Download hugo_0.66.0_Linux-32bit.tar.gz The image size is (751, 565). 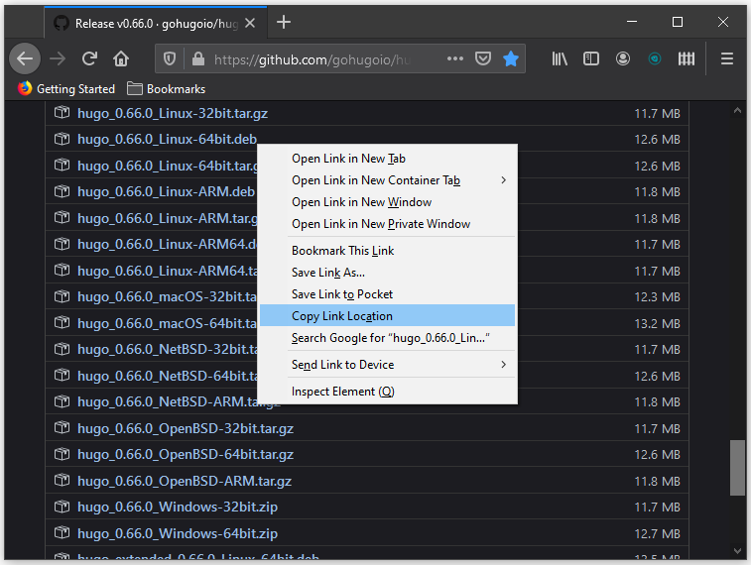point(173,113)
